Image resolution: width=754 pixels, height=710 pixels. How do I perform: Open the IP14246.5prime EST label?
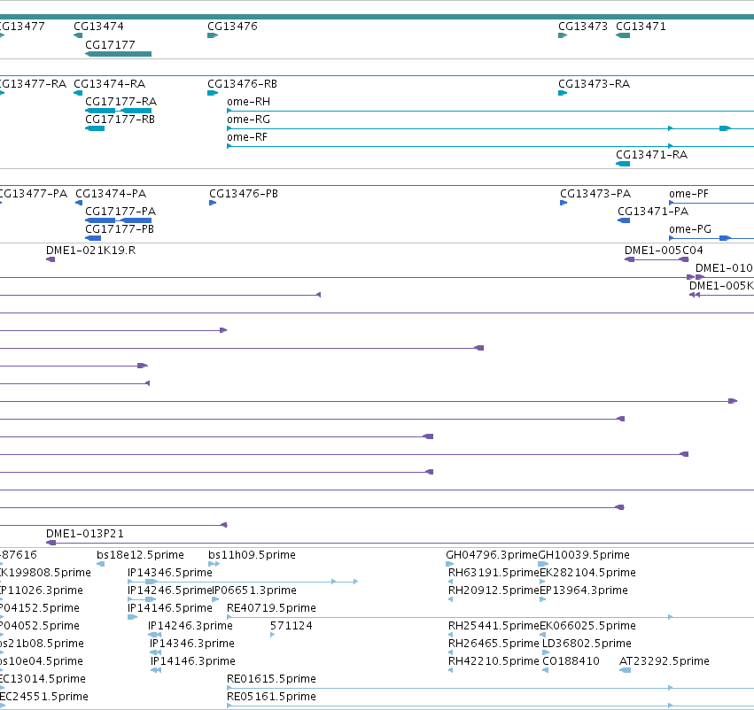[x=170, y=590]
